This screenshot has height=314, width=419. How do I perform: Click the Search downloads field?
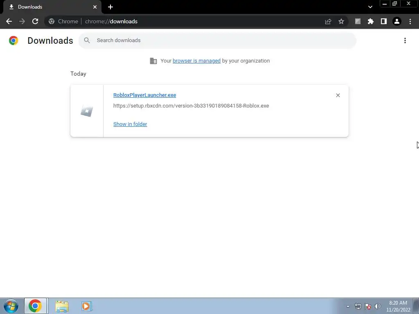[x=217, y=40]
